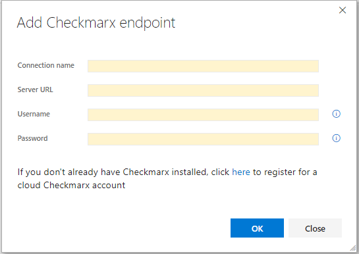Screen dimensions: 359x254
Task: Click the 'If you don't already have' text
Action: click(x=69, y=172)
